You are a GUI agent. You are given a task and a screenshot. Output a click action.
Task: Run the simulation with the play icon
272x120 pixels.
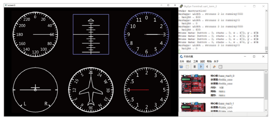coord(201,67)
